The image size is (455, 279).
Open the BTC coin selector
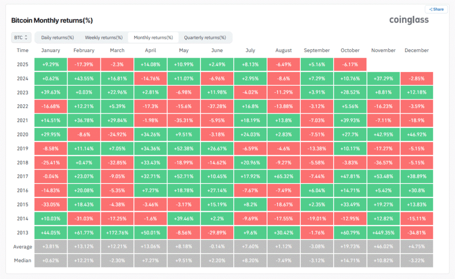(x=21, y=37)
